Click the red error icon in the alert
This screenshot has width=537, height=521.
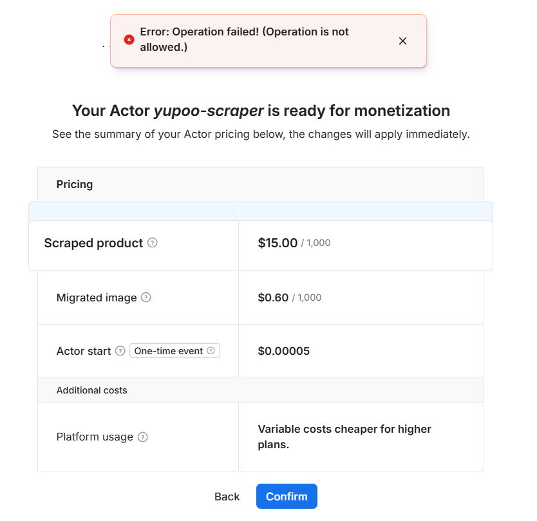[129, 40]
